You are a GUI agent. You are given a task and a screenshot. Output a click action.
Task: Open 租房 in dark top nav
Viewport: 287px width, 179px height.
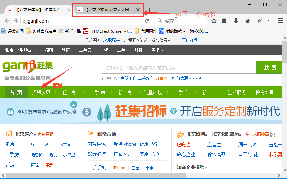pyautogui.click(x=66, y=50)
